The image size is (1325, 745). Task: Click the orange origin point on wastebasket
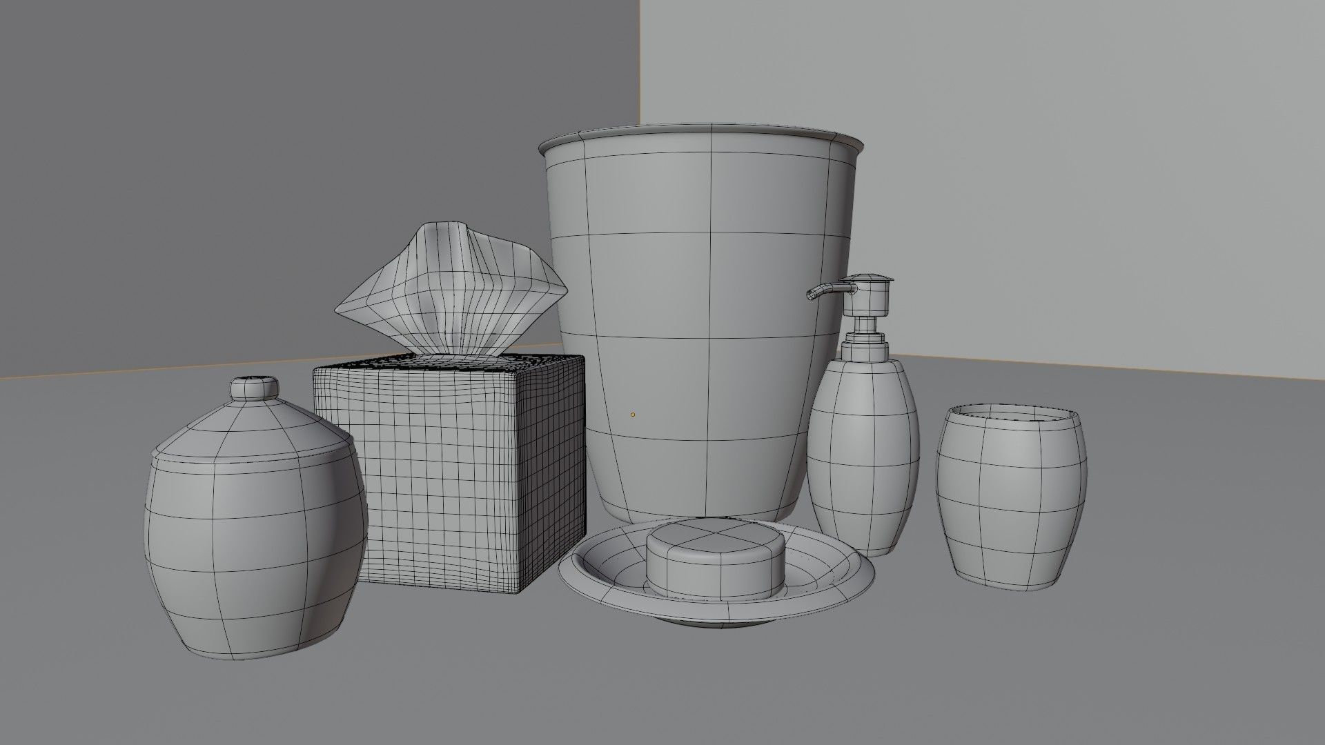pyautogui.click(x=633, y=415)
